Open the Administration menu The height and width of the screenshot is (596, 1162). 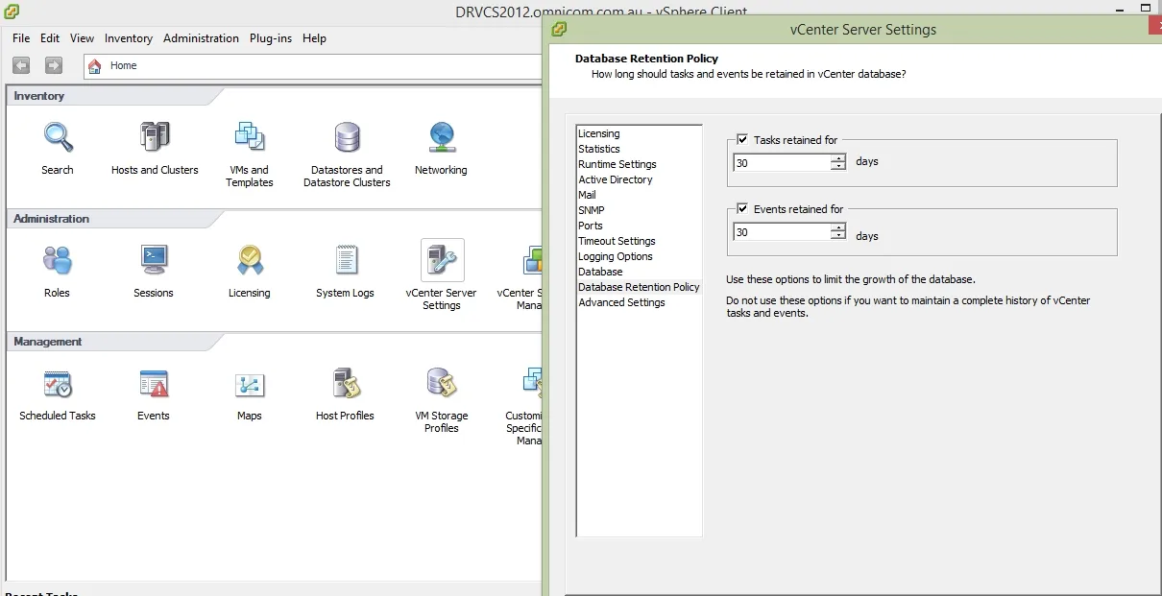201,38
